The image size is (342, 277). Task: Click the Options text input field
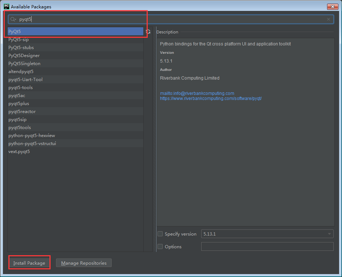(x=267, y=246)
